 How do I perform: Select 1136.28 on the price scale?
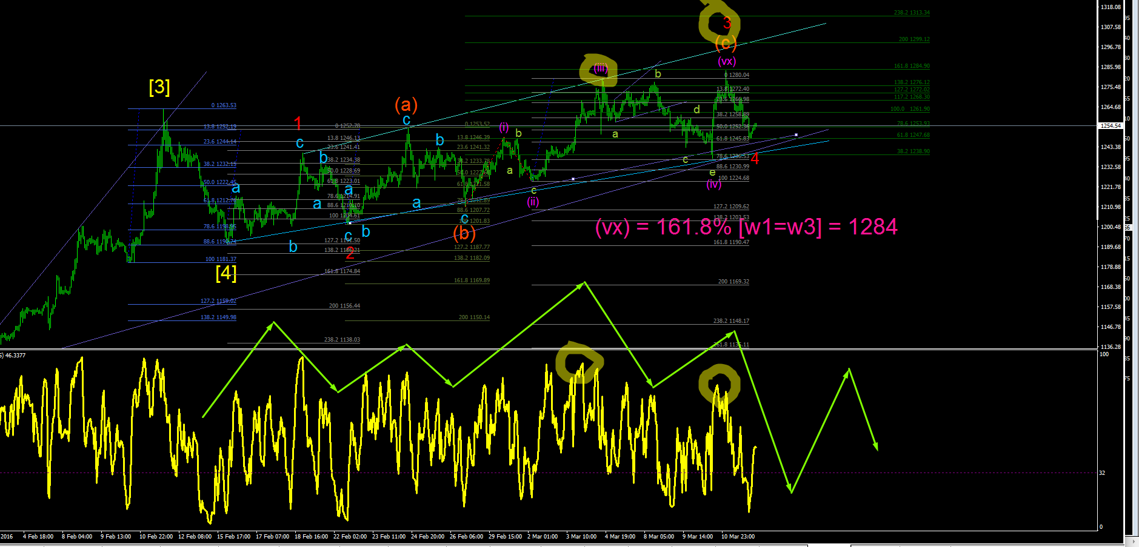pyautogui.click(x=1111, y=347)
